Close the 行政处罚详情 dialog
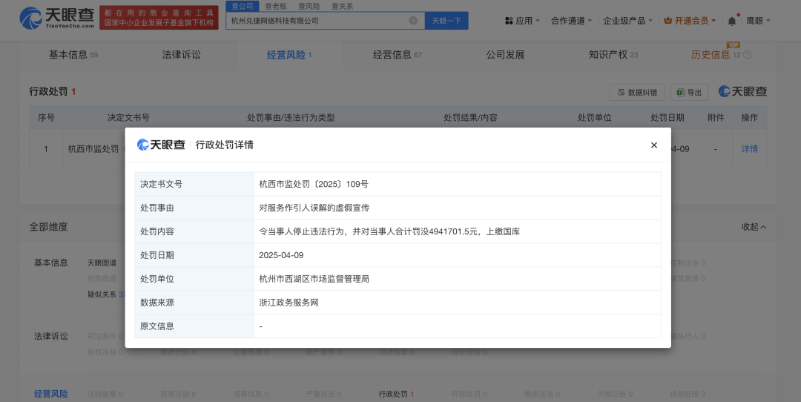801x402 pixels. [x=653, y=145]
